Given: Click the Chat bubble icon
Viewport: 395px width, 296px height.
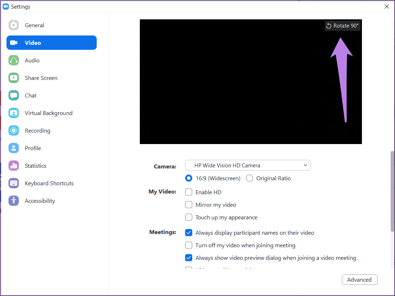Looking at the screenshot, I should tap(14, 95).
